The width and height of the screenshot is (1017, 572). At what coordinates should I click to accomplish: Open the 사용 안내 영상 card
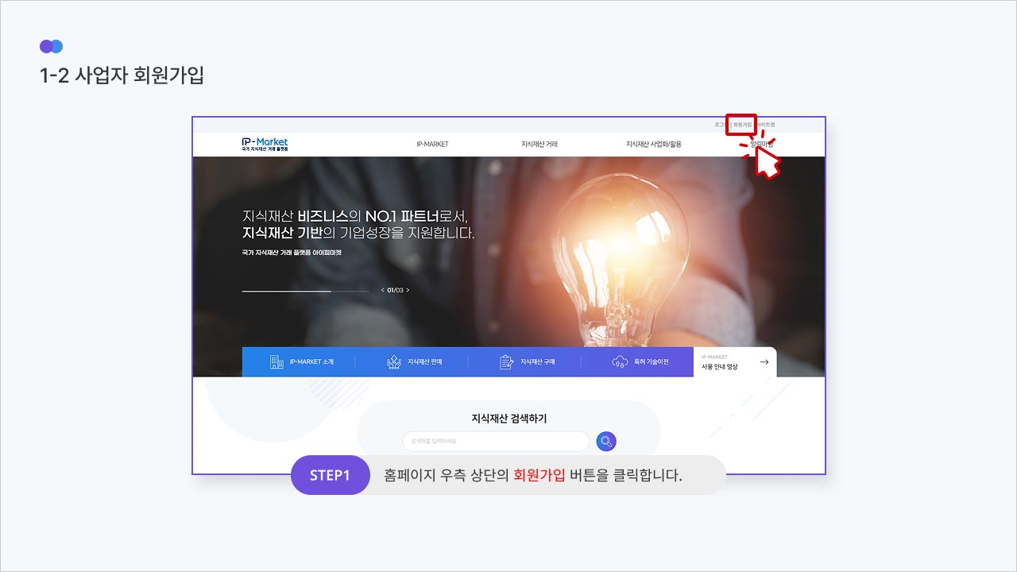pyautogui.click(x=735, y=362)
